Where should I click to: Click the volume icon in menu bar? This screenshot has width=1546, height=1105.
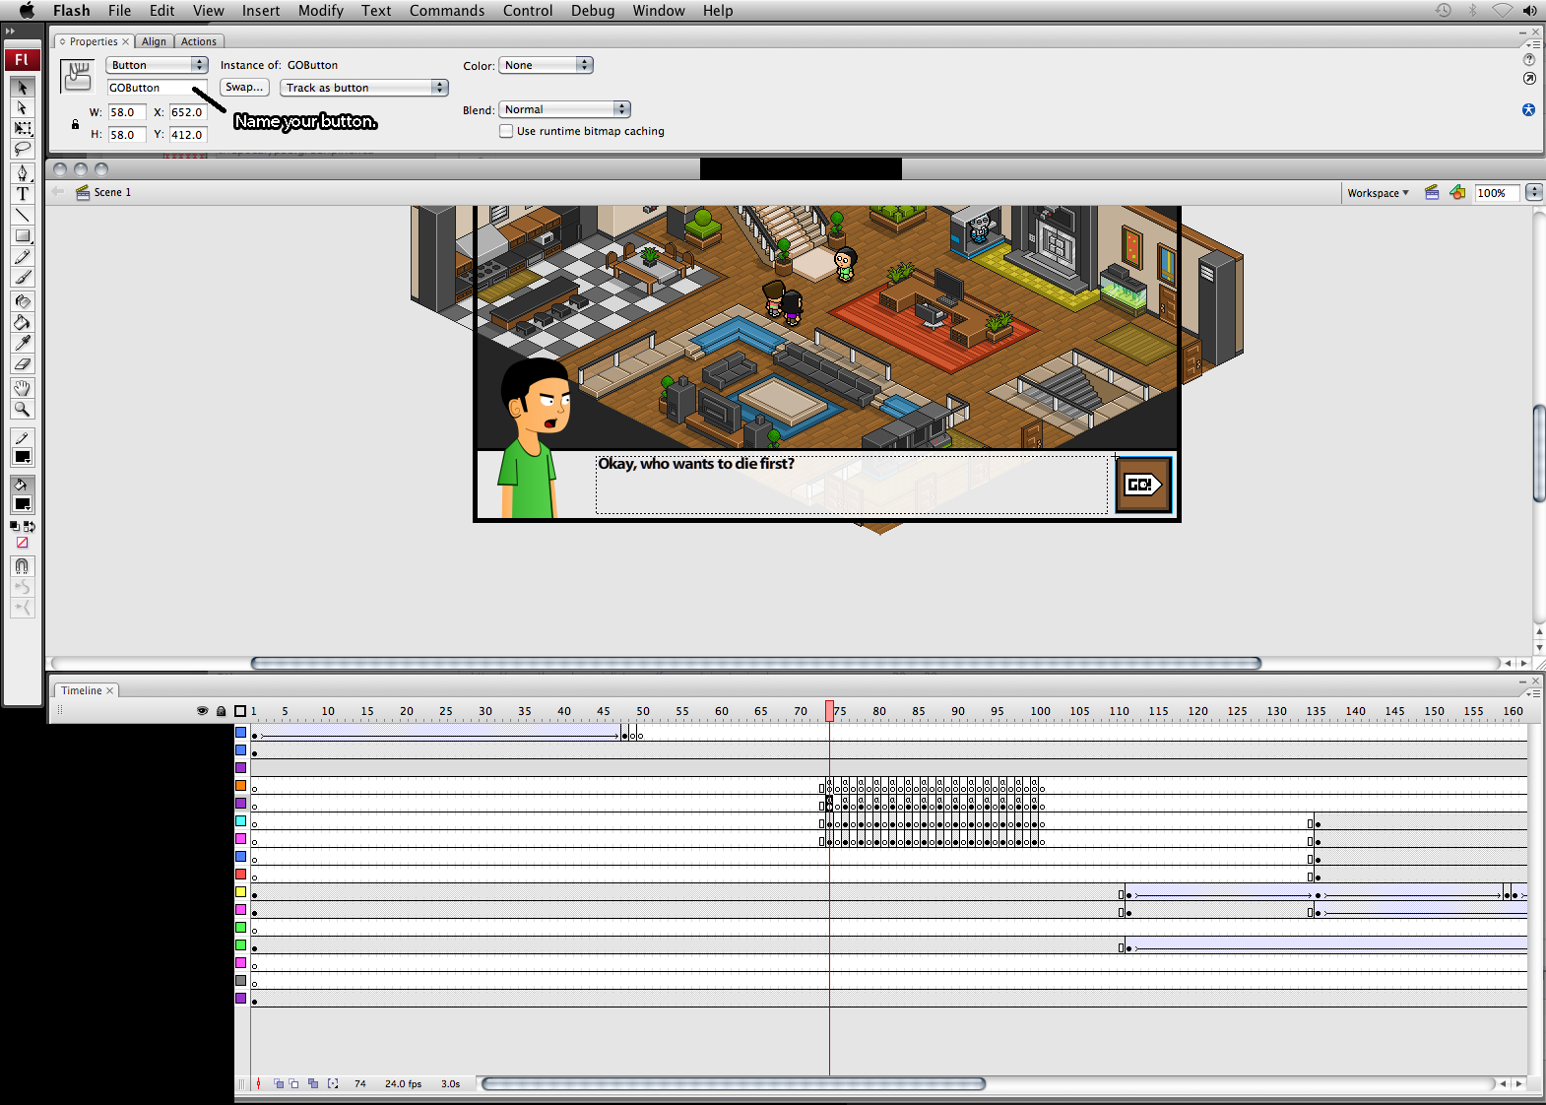coord(1530,11)
